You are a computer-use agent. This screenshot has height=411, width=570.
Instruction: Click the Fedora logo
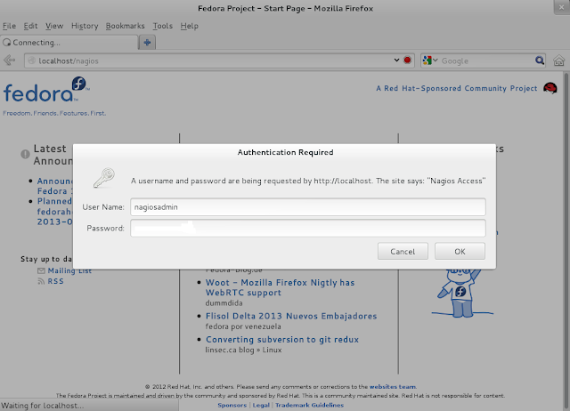pyautogui.click(x=45, y=90)
